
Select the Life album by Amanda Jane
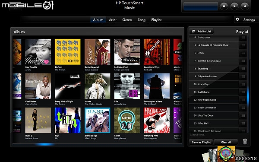pos(127,86)
